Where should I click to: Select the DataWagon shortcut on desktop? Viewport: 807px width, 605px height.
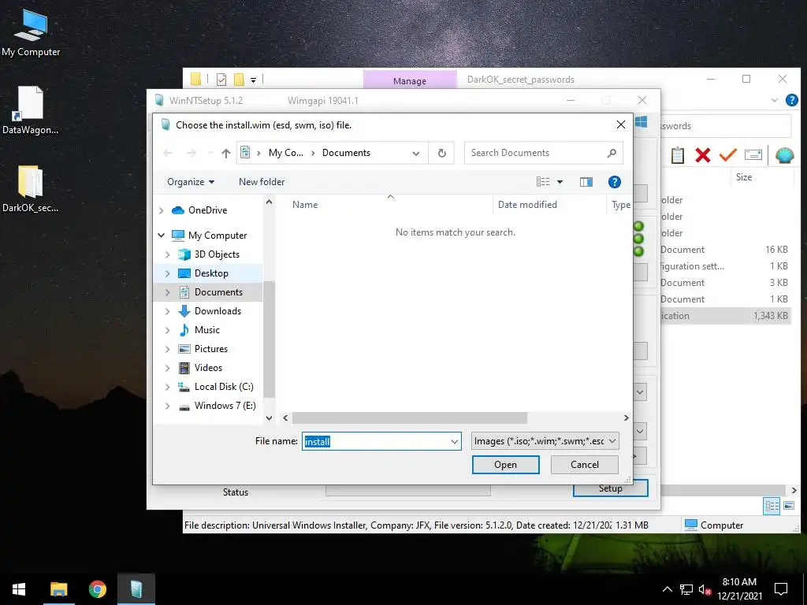point(30,110)
